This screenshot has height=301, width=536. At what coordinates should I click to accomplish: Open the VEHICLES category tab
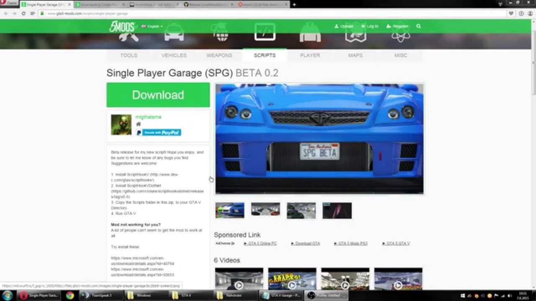click(174, 55)
